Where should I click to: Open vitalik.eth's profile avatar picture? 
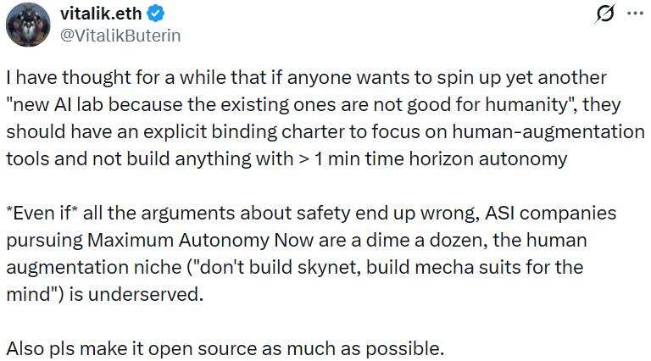(x=26, y=25)
